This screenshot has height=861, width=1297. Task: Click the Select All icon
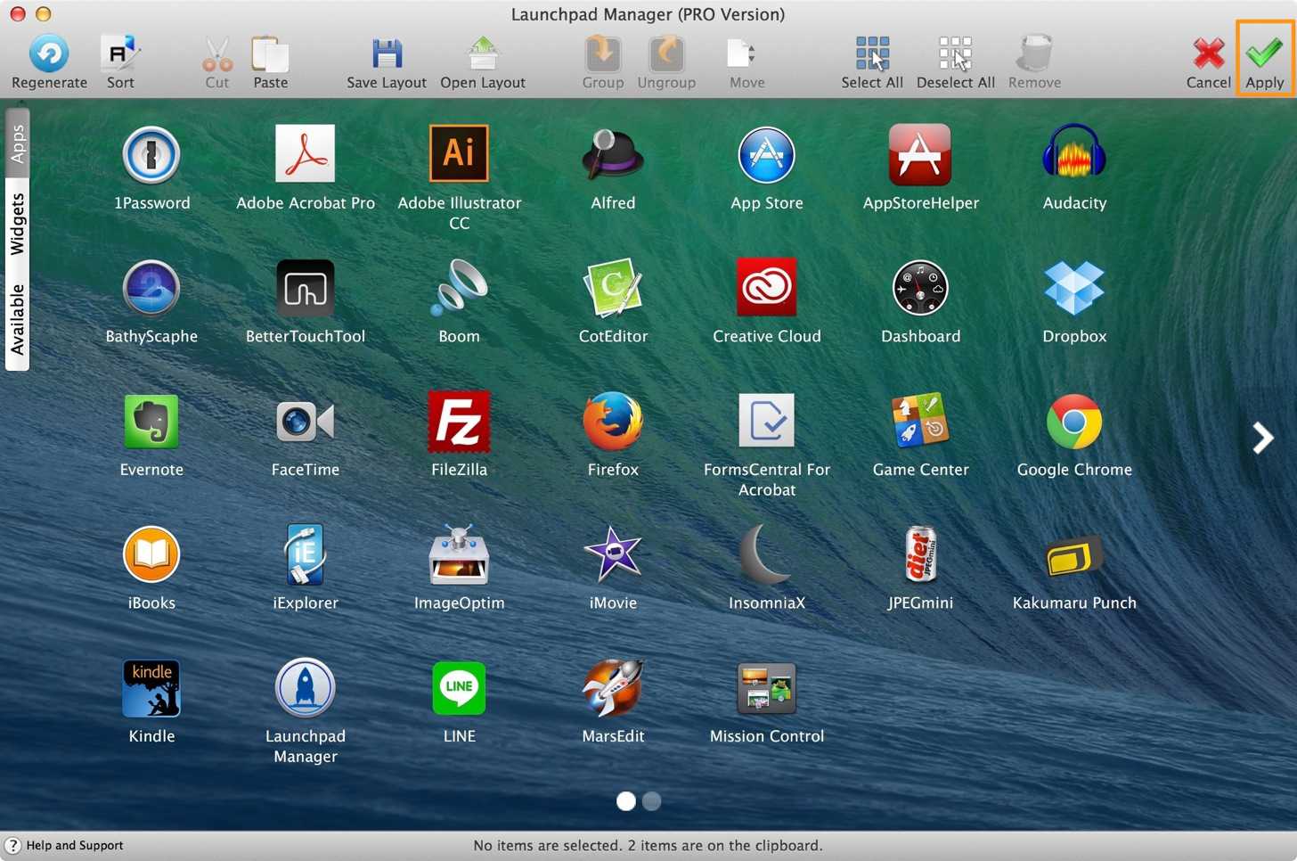click(872, 54)
